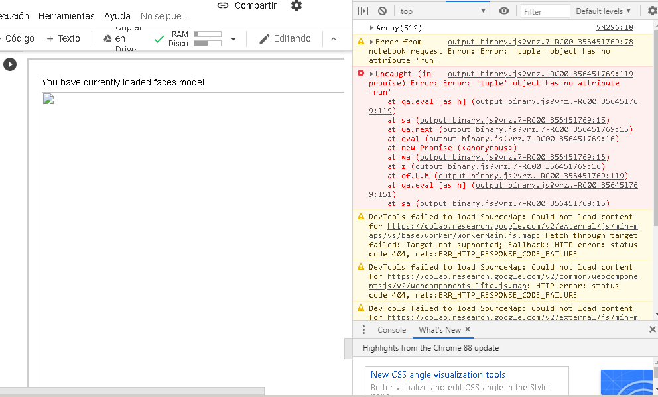
Task: Click the notebook horizontal scrollbar
Action: [x=132, y=391]
